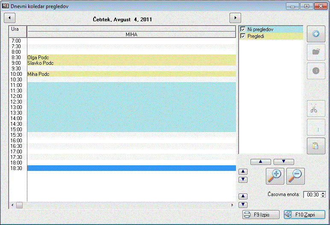Click the blue plus add appointment button
Viewport: 330px width, 225px height.
[316, 34]
